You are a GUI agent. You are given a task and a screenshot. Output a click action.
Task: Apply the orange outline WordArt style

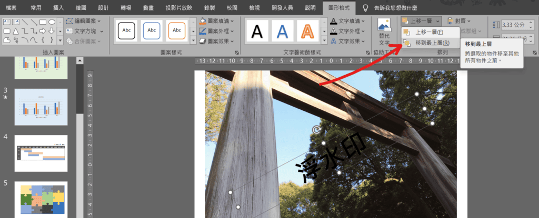click(x=307, y=31)
